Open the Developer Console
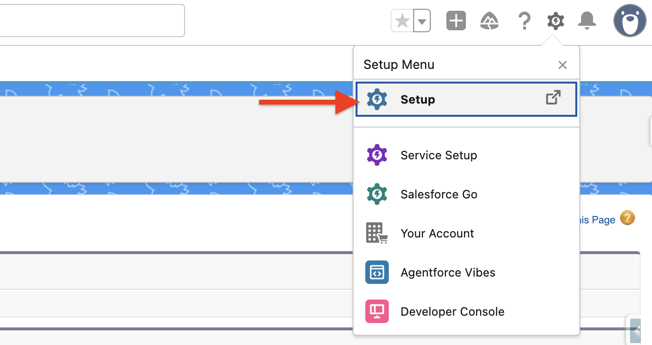 (x=452, y=312)
